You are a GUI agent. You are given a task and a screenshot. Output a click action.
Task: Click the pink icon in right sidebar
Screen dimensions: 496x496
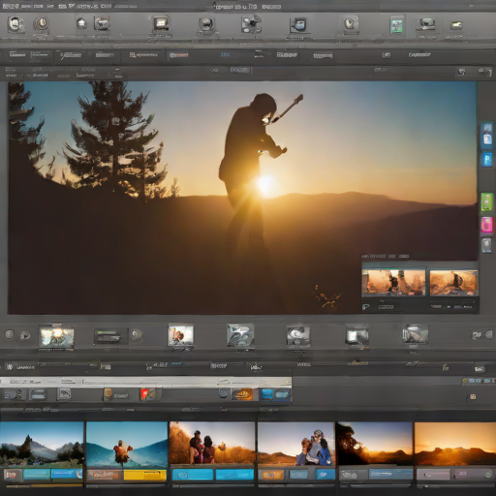pyautogui.click(x=486, y=225)
